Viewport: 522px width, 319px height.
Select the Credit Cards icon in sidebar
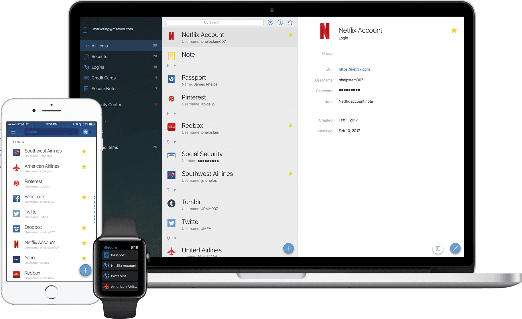click(86, 78)
